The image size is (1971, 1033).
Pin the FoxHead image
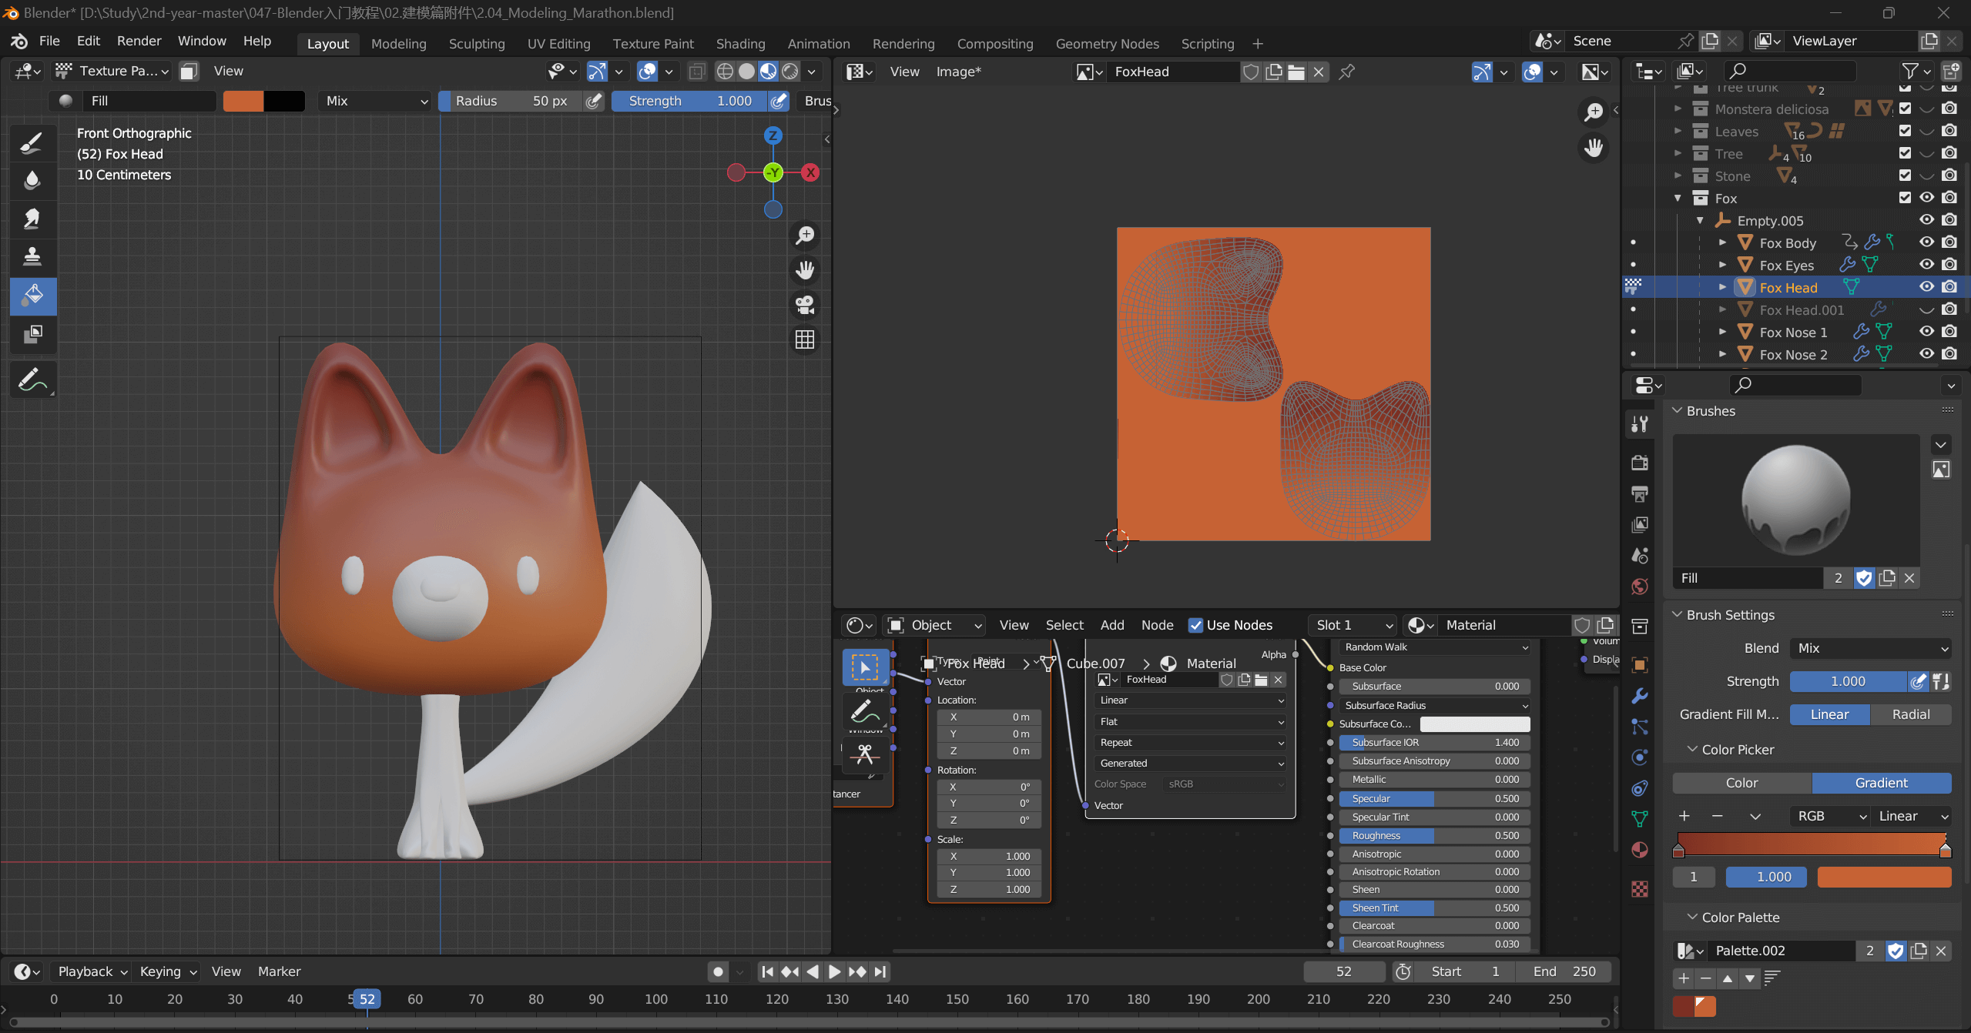click(x=1346, y=72)
